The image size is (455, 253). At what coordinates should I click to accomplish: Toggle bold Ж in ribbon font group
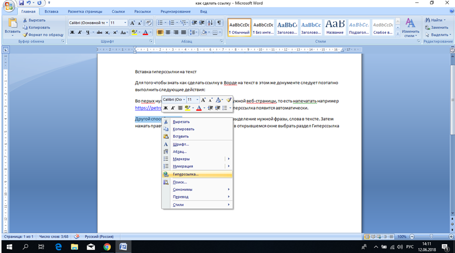72,32
